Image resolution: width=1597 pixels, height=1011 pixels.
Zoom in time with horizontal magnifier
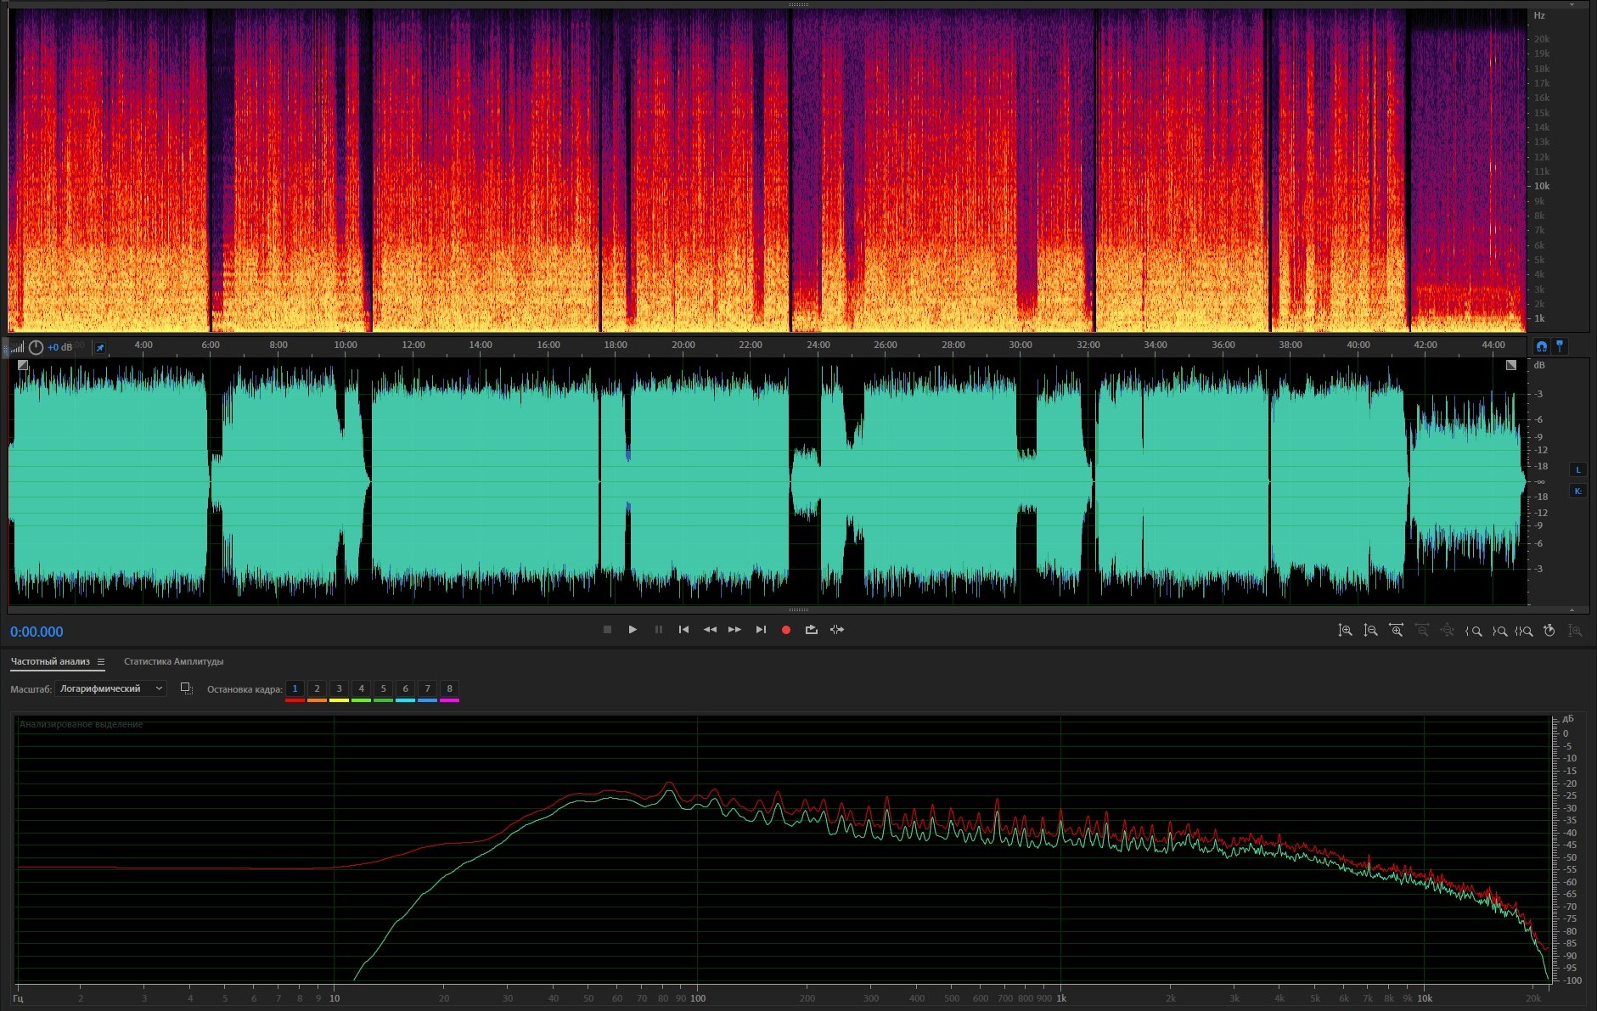point(1396,631)
